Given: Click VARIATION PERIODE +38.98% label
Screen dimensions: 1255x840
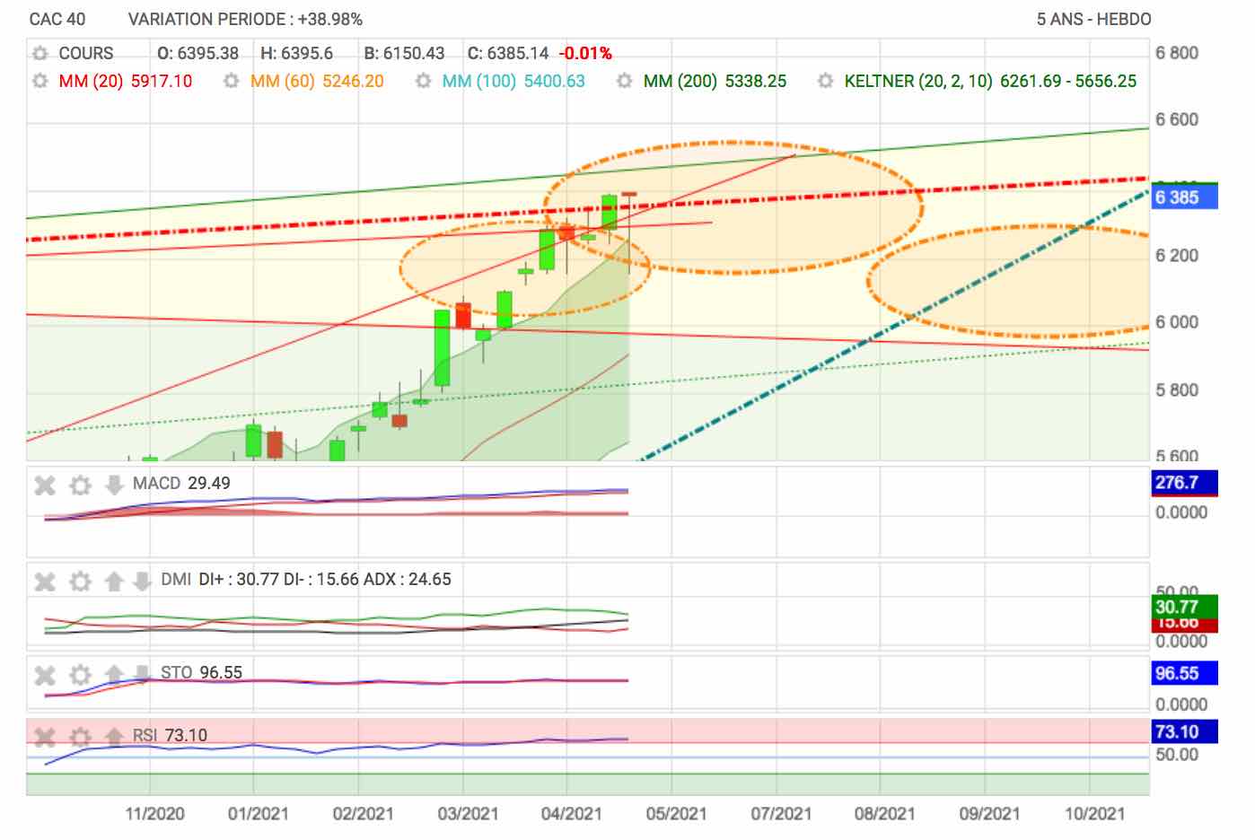Looking at the screenshot, I should 245,19.
